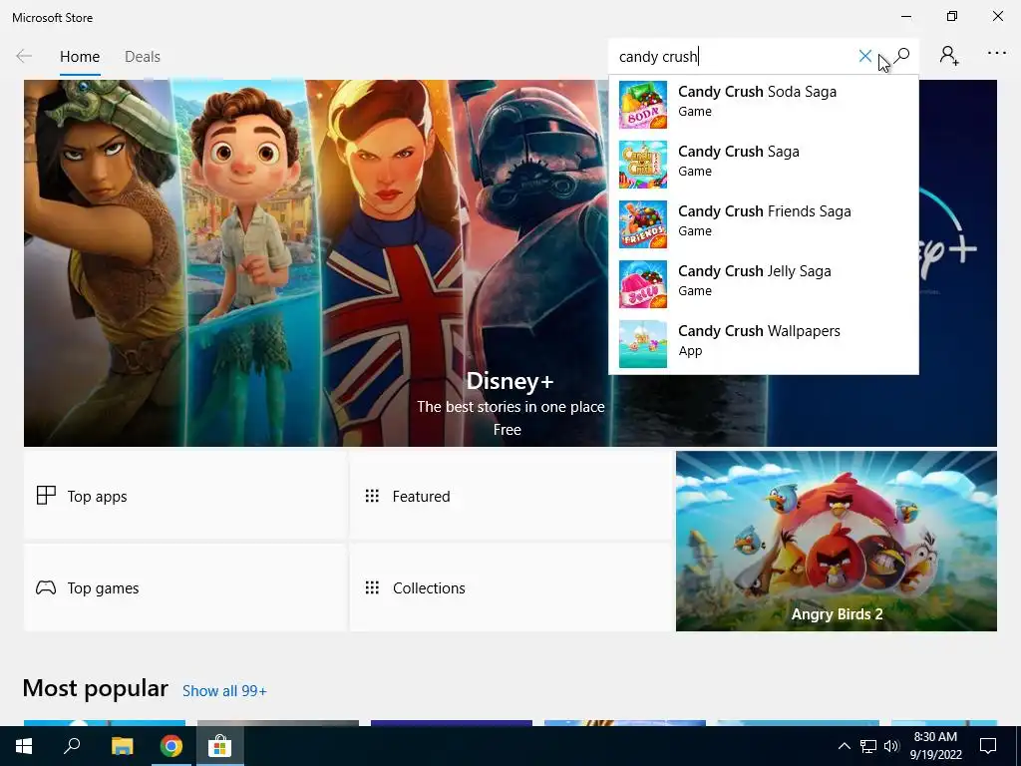Select the Candy Crush Wallpapers app icon
Image resolution: width=1021 pixels, height=766 pixels.
(x=643, y=344)
